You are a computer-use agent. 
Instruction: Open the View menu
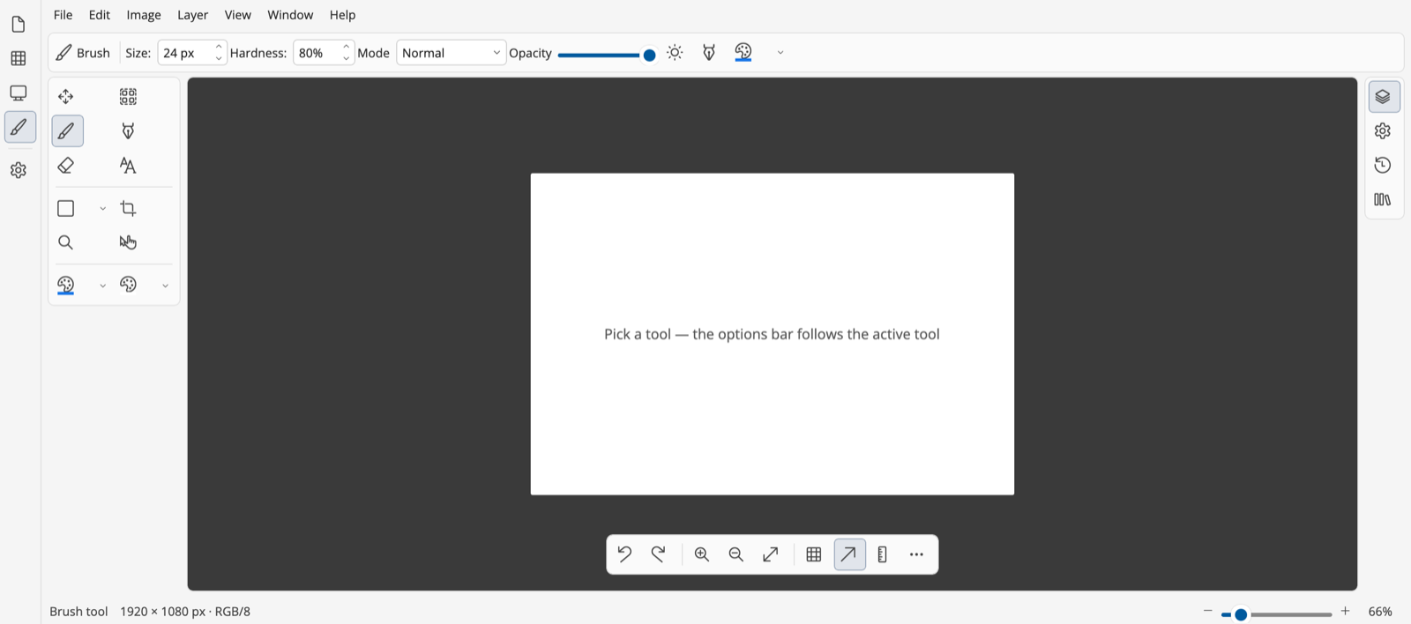[238, 15]
